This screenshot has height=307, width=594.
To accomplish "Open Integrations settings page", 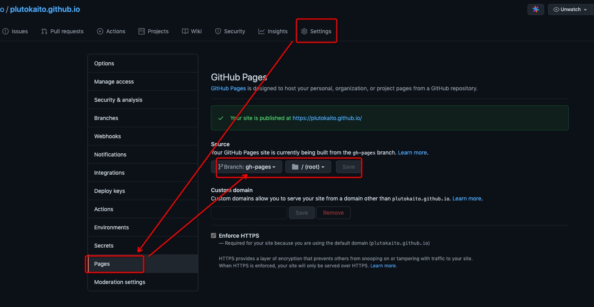I will pyautogui.click(x=143, y=173).
